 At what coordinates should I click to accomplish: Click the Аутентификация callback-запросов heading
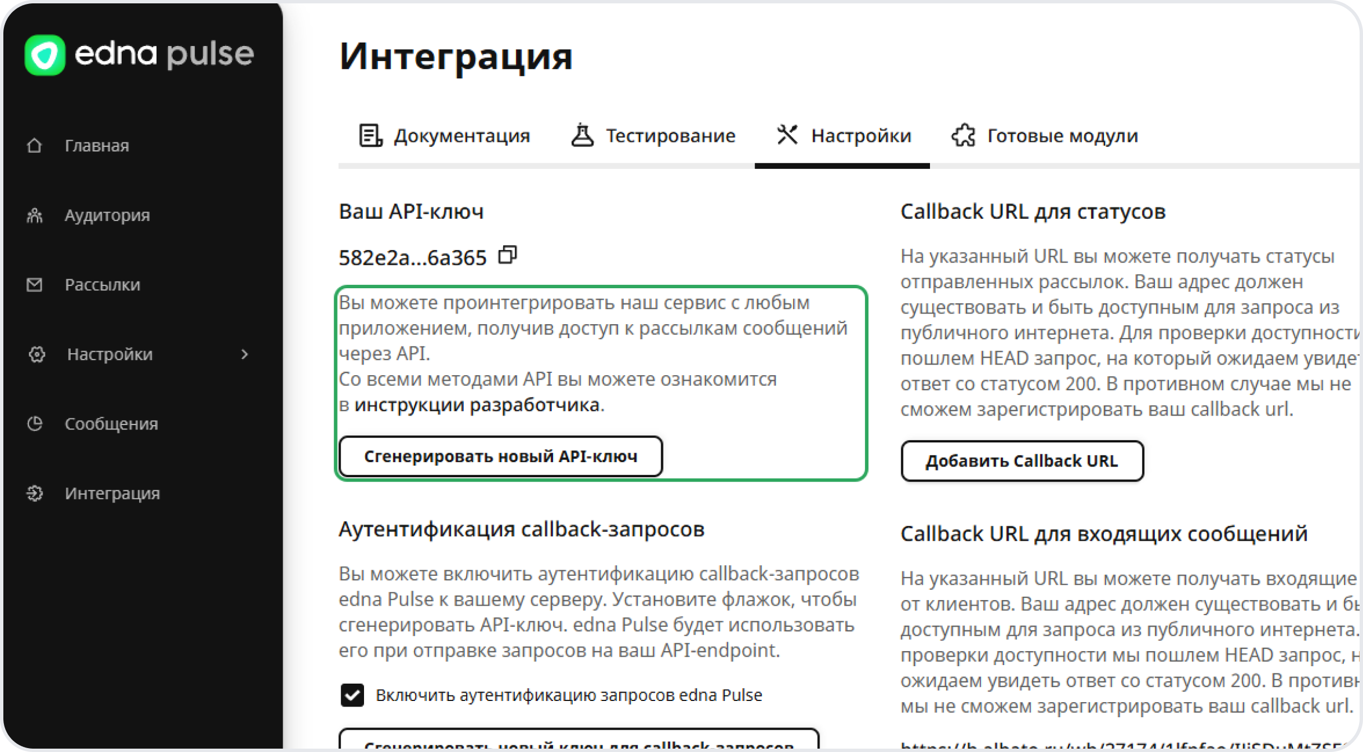pos(522,529)
